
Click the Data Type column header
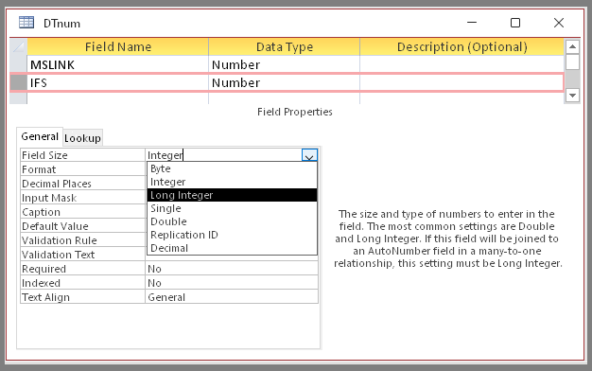click(284, 46)
